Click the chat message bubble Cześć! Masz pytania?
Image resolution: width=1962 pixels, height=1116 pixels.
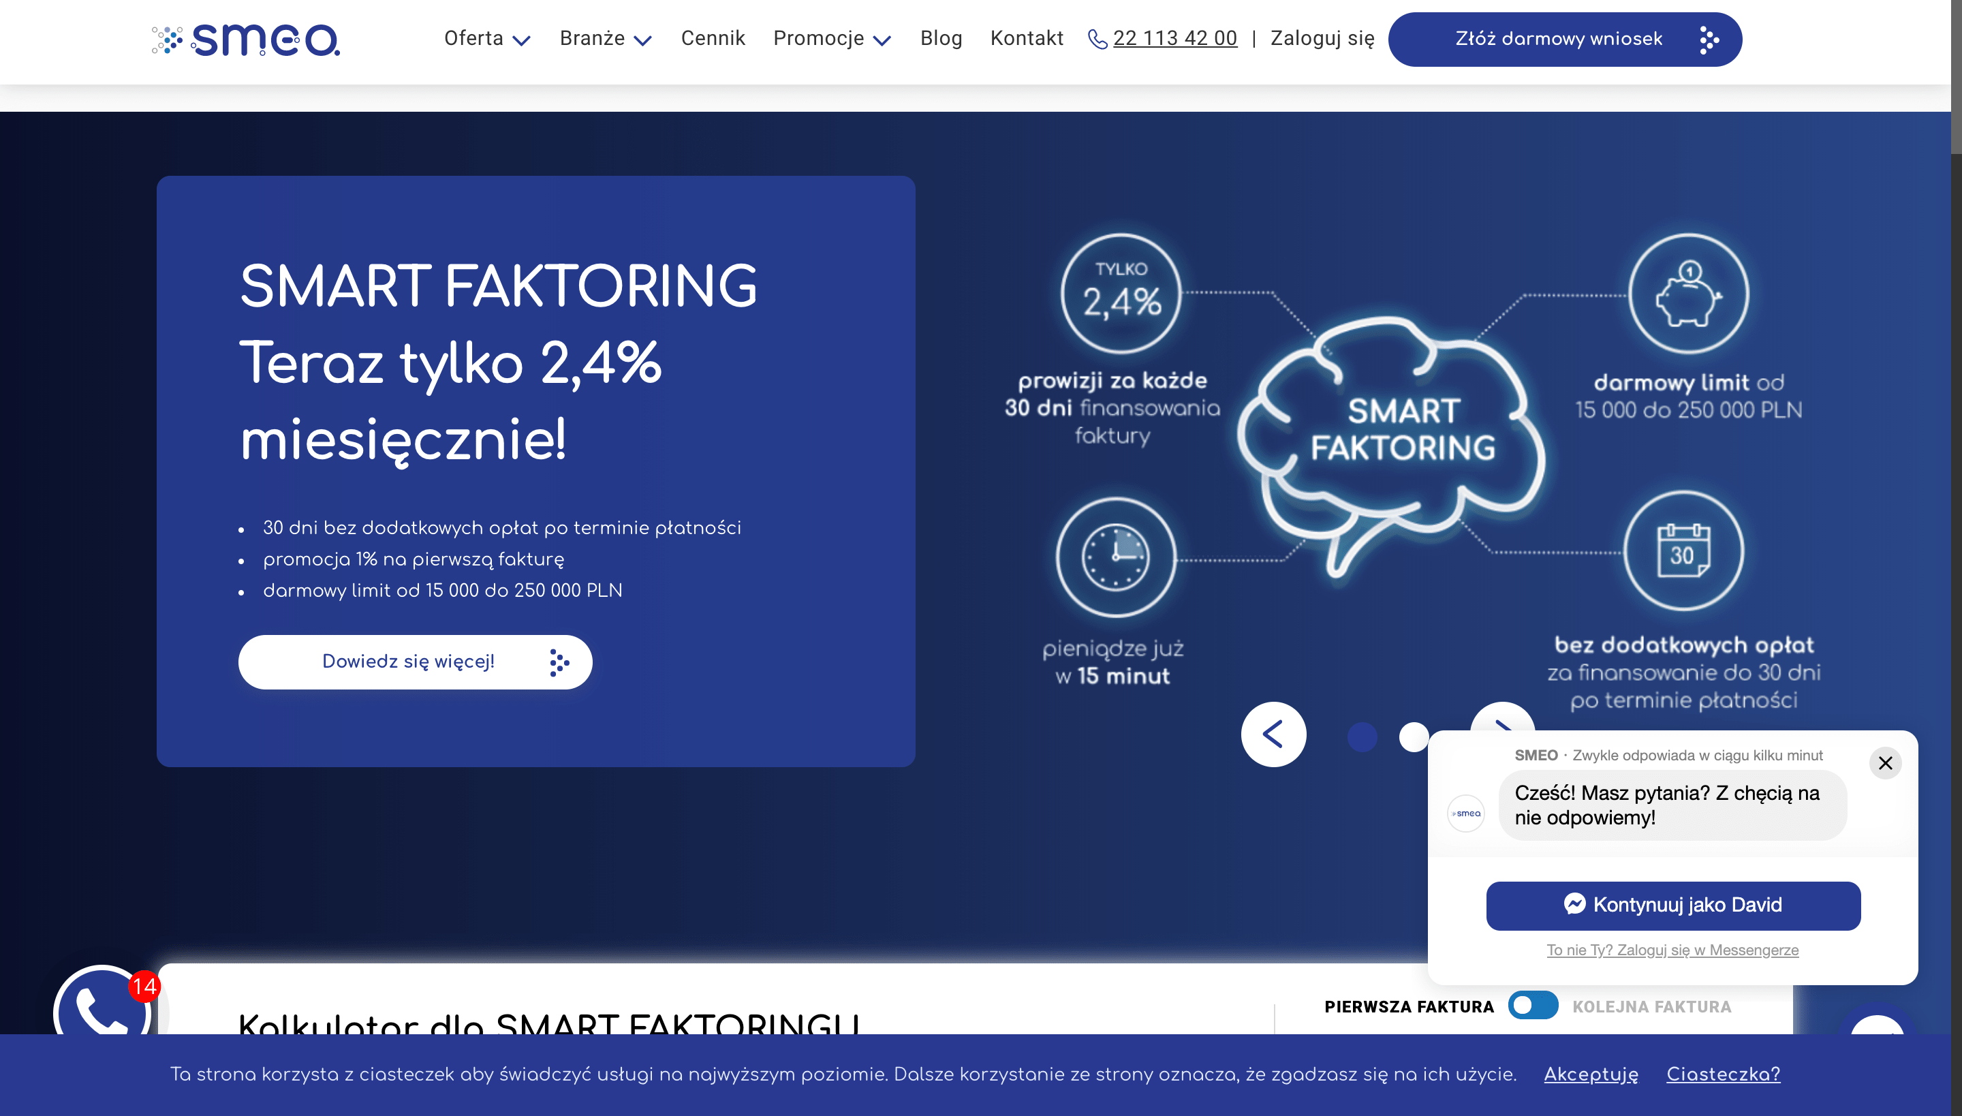1672,805
